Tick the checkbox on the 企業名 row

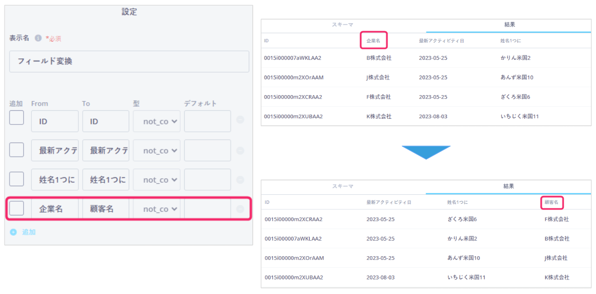click(x=17, y=208)
